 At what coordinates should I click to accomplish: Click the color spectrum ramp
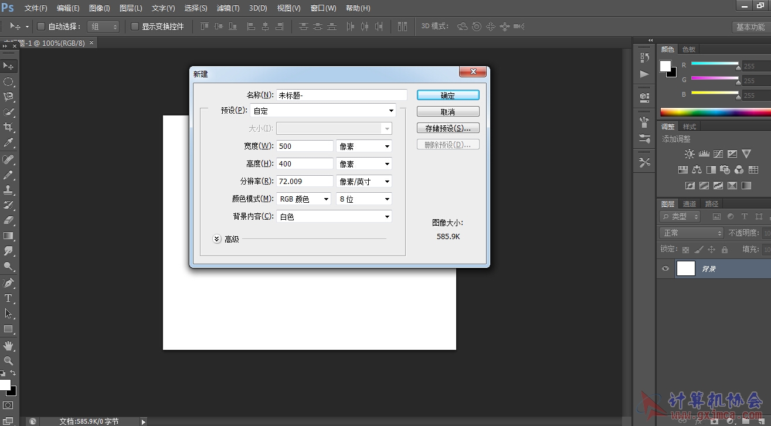click(715, 112)
